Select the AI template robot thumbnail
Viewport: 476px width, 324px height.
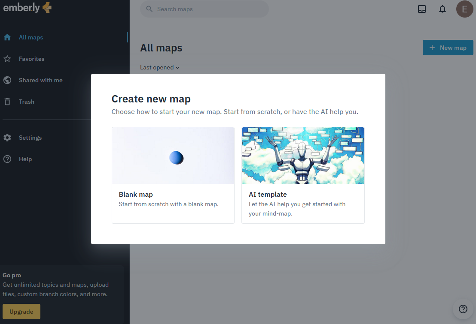[x=303, y=156]
